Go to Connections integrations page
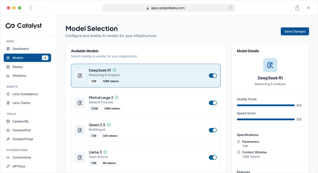318x173 pixels. pyautogui.click(x=27, y=157)
